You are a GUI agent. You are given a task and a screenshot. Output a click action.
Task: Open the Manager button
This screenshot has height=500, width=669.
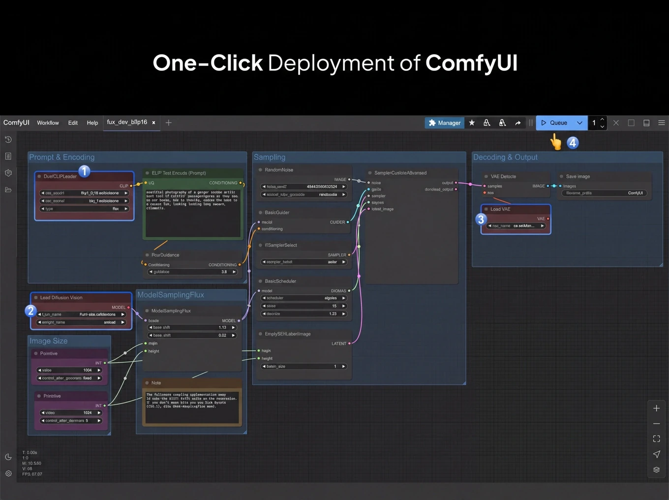445,123
